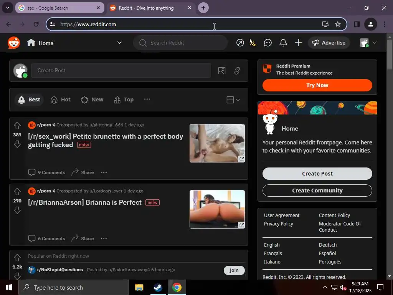Upvote the post with 1.2k points
393x295 pixels.
[17, 257]
